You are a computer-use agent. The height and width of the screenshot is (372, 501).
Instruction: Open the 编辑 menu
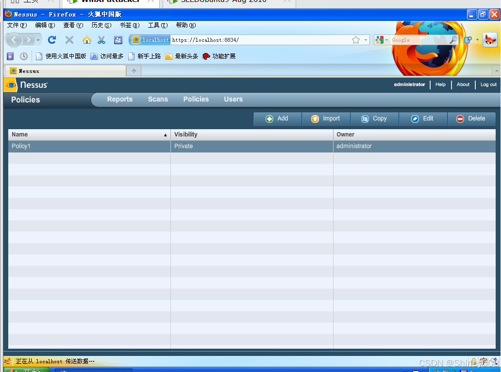(x=45, y=25)
